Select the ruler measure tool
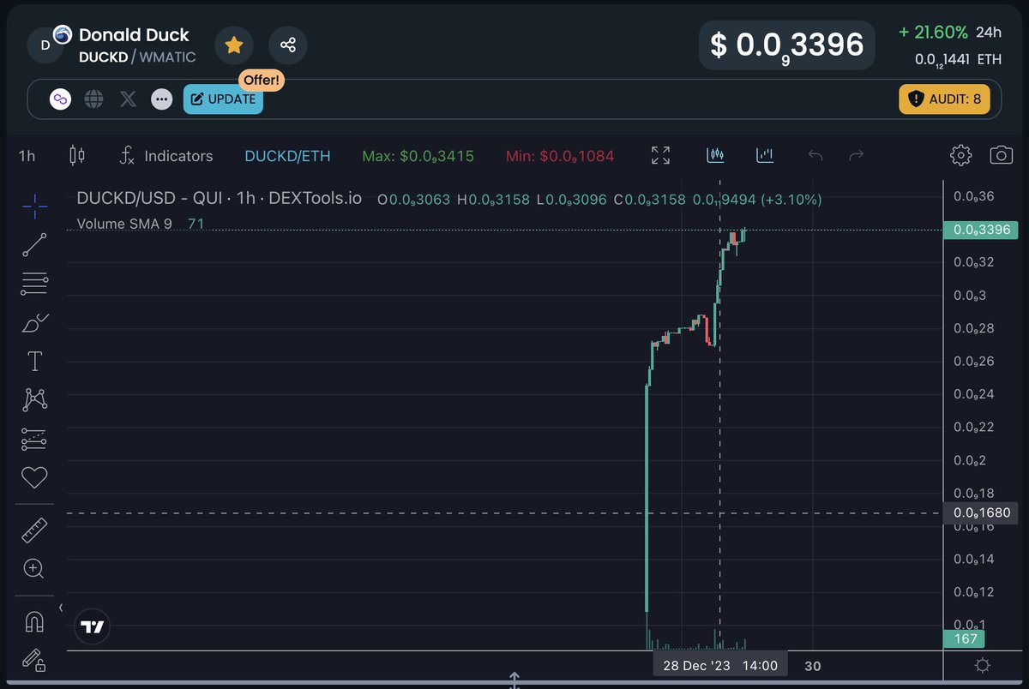This screenshot has width=1029, height=689. (34, 531)
